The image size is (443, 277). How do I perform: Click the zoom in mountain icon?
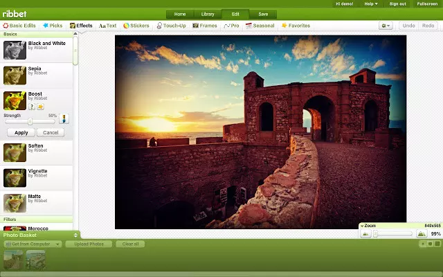pos(422,234)
